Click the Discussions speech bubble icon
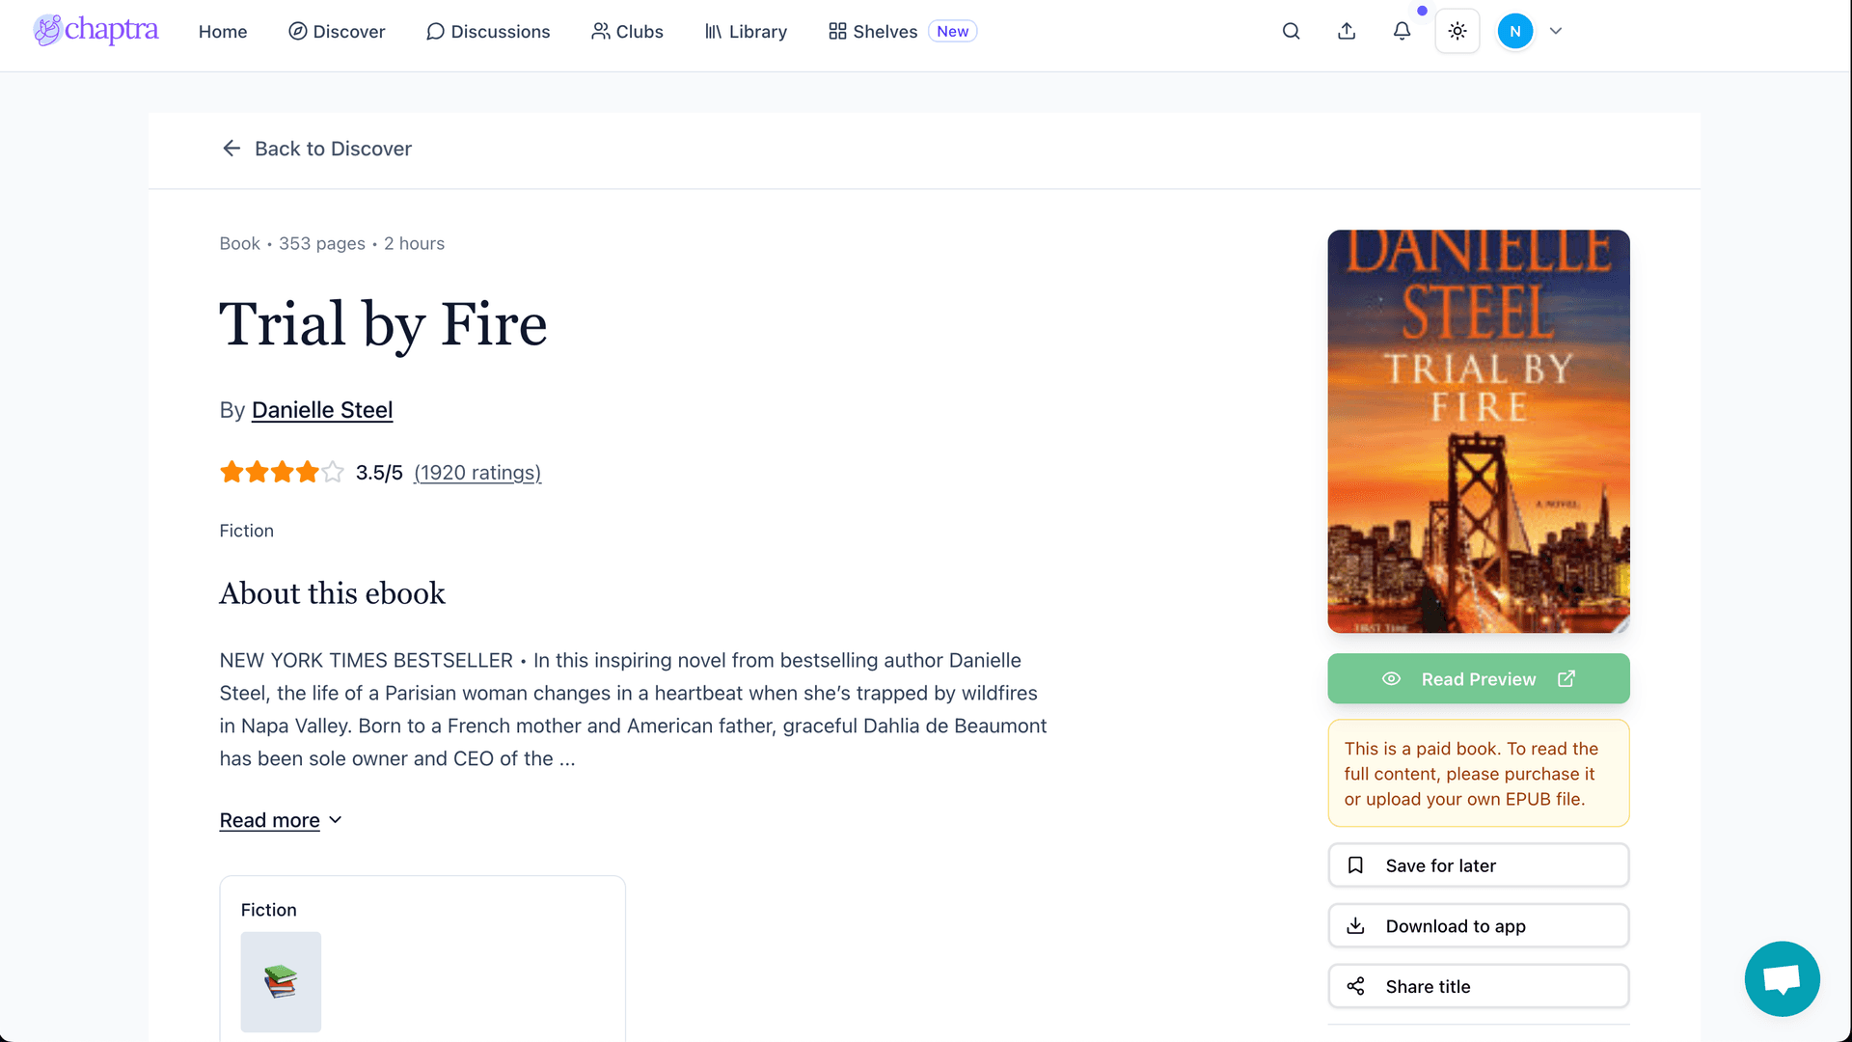The image size is (1852, 1042). pos(435,31)
